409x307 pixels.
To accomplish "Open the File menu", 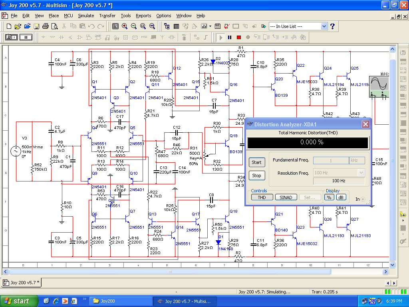I will pos(14,16).
